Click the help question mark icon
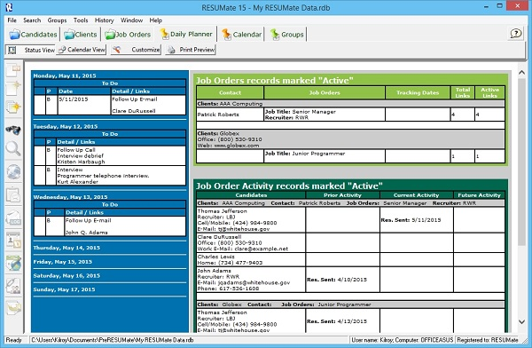The height and width of the screenshot is (348, 532). [516, 34]
